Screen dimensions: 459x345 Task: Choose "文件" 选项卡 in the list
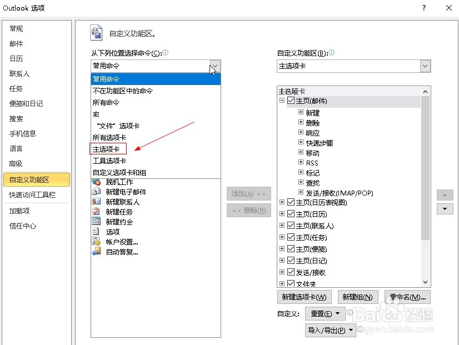[156, 126]
